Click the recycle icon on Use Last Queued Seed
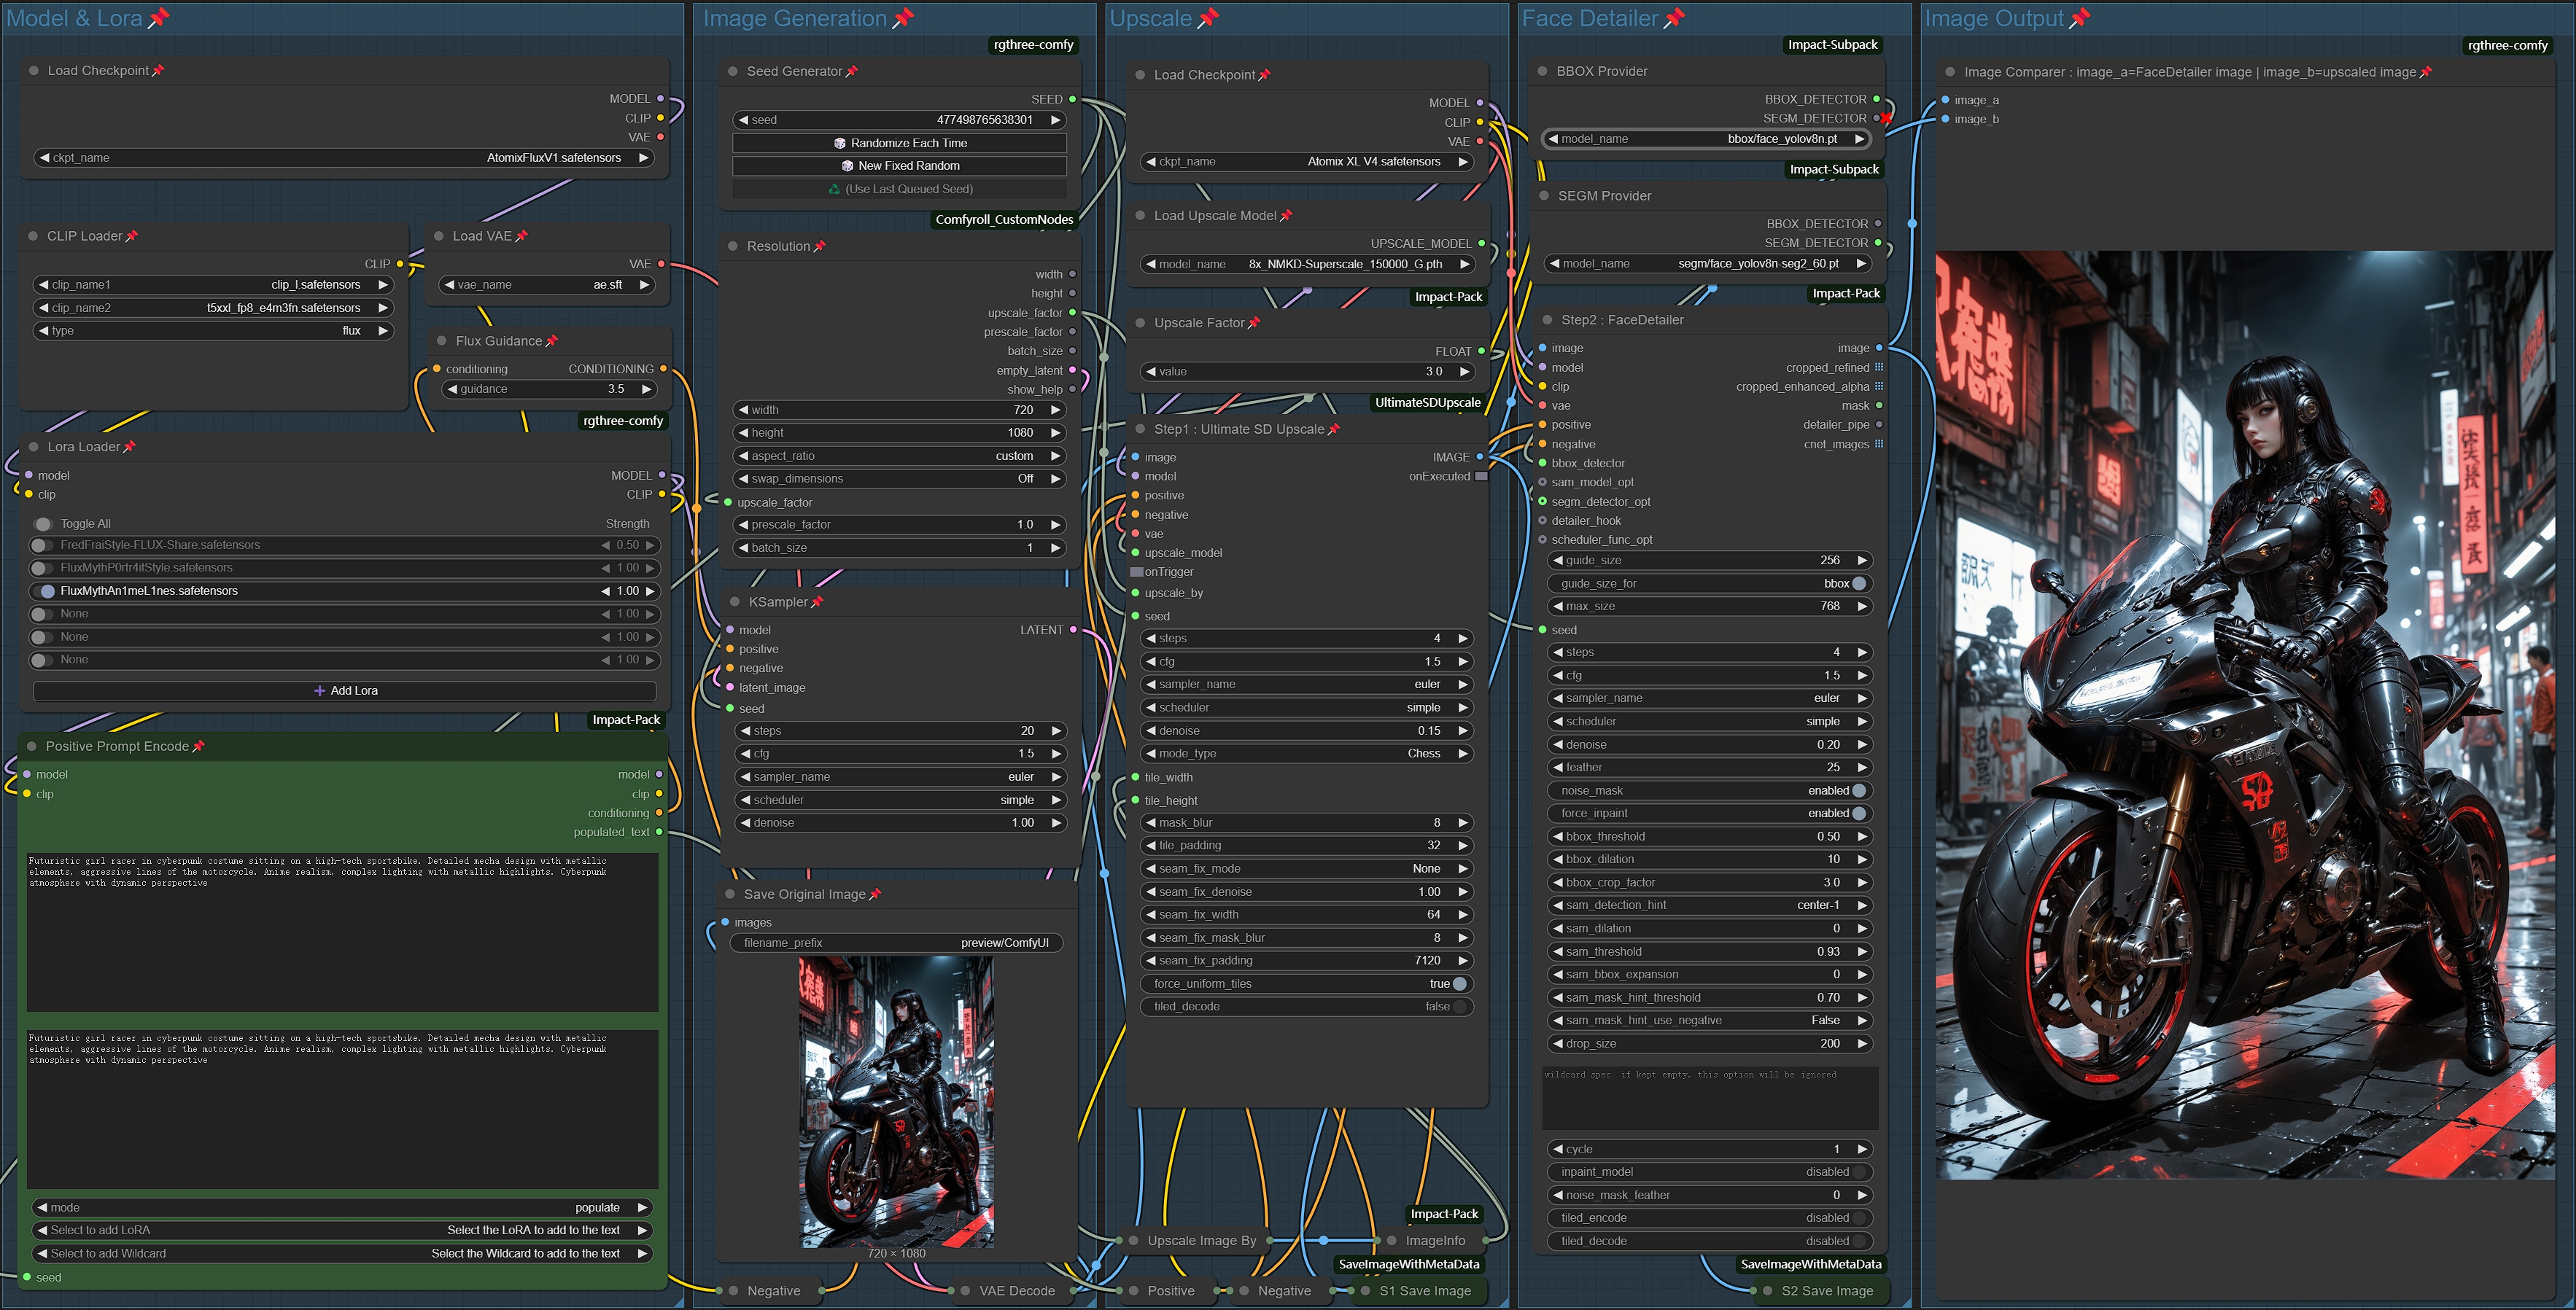Screen dimensions: 2576x1310 coord(834,189)
